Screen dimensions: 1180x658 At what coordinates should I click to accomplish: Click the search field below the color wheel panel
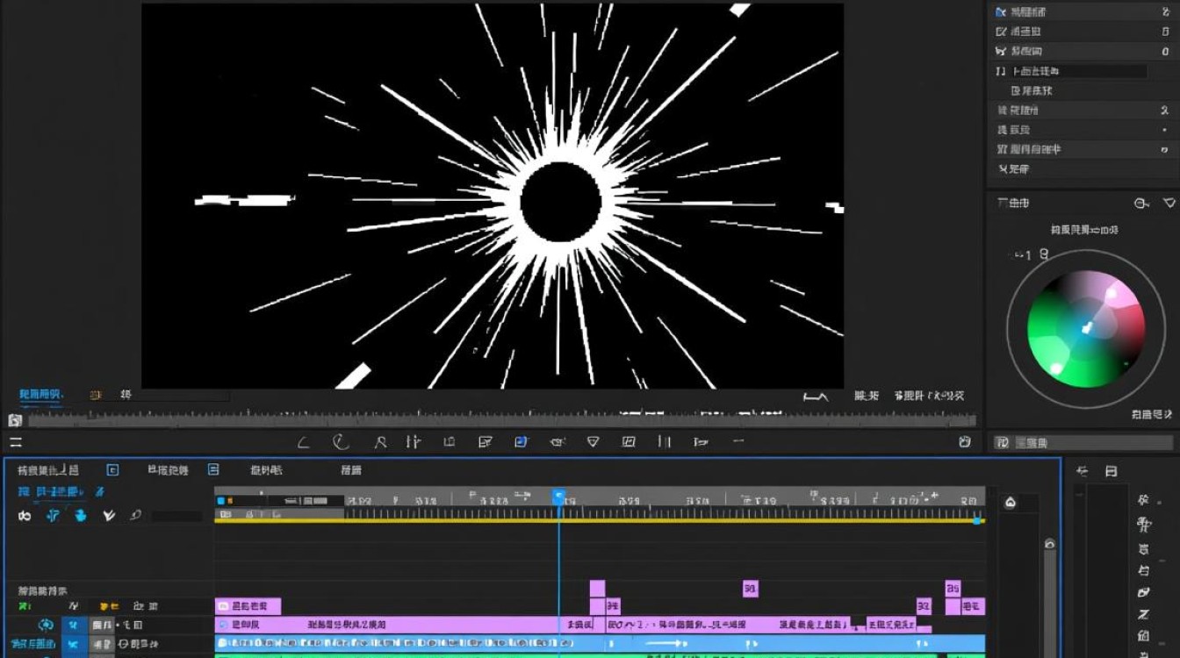click(1091, 442)
